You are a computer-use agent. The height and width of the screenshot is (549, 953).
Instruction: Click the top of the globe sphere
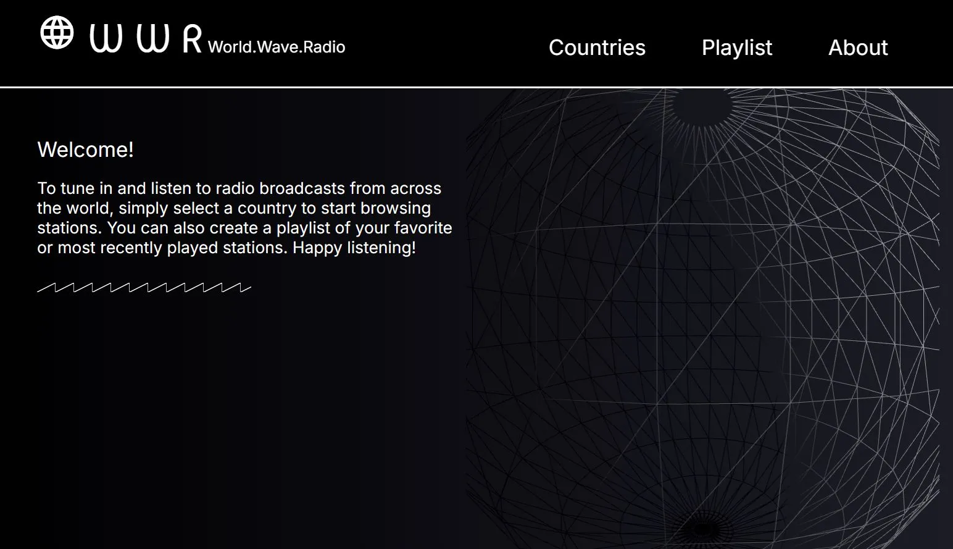coord(704,99)
